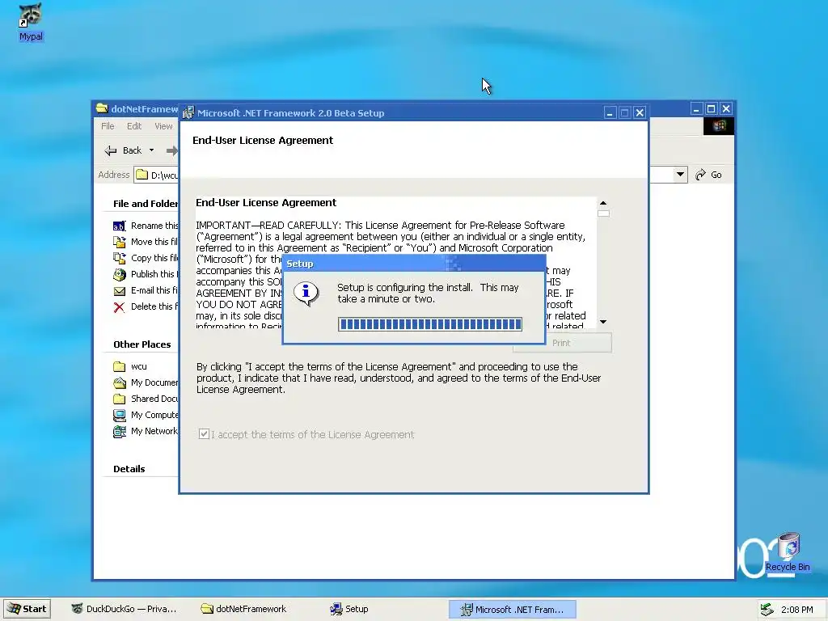The height and width of the screenshot is (621, 828).
Task: Click the system tray network icon
Action: click(x=767, y=610)
